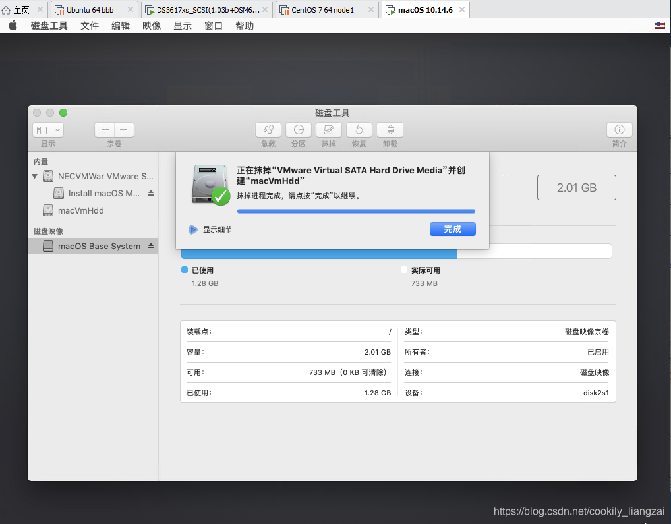This screenshot has width=671, height=524.
Task: Select macOS Base System disk image
Action: [93, 246]
